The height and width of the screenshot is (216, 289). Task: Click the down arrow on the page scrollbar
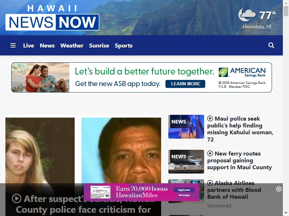pos(286,213)
